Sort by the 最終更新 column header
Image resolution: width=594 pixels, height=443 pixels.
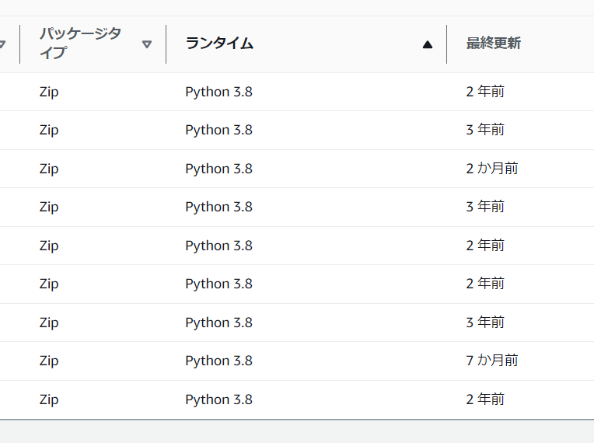(494, 44)
